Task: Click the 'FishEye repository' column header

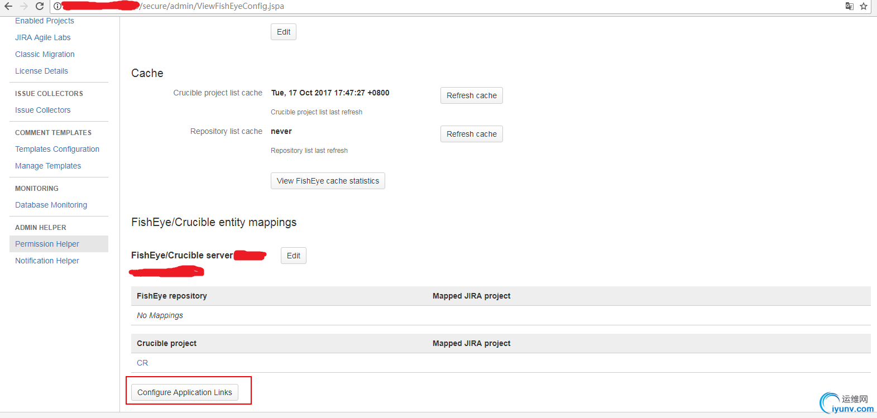Action: (x=172, y=296)
